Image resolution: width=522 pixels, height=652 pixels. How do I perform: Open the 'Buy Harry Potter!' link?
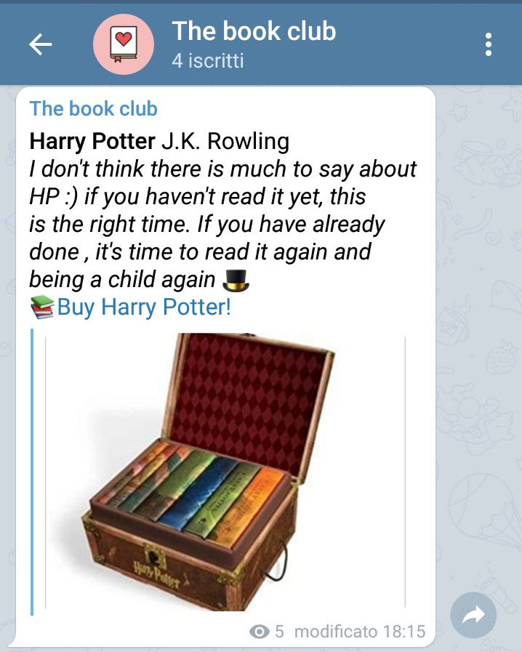(144, 307)
